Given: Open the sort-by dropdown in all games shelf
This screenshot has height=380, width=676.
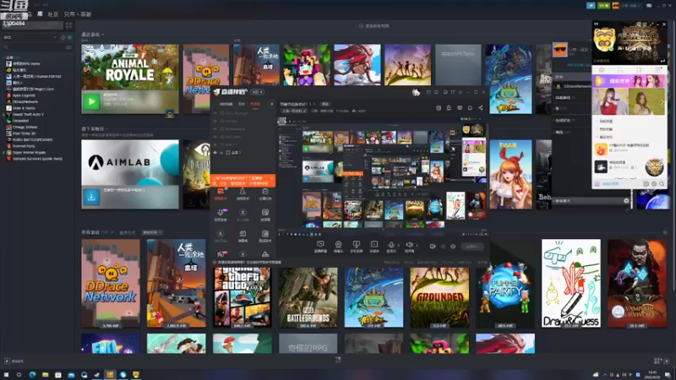Looking at the screenshot, I should [152, 233].
